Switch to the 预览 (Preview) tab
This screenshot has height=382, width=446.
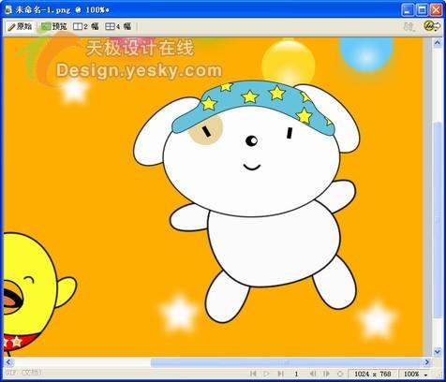tap(54, 27)
